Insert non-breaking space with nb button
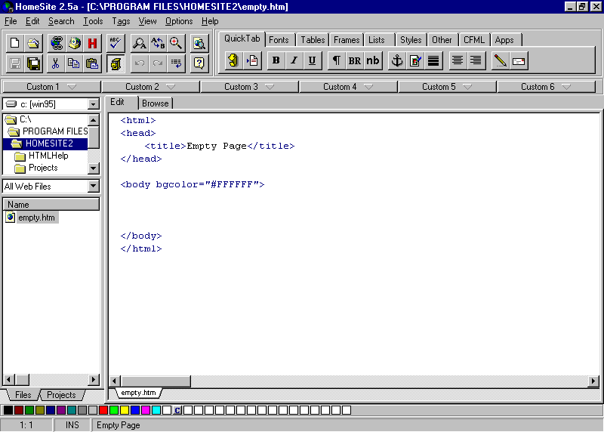This screenshot has width=604, height=432. (372, 60)
